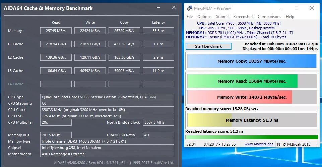Click the CPU Multiplier 20x field

(56, 122)
